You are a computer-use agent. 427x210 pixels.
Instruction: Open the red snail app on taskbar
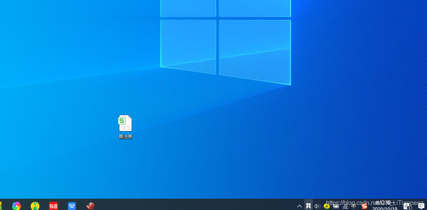coord(90,206)
